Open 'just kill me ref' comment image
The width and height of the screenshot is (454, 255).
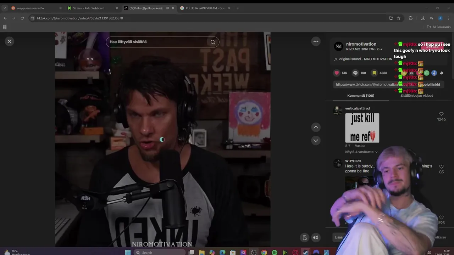[362, 128]
